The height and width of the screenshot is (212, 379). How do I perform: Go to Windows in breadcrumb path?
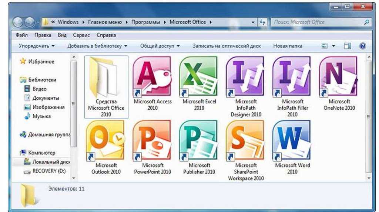point(68,22)
